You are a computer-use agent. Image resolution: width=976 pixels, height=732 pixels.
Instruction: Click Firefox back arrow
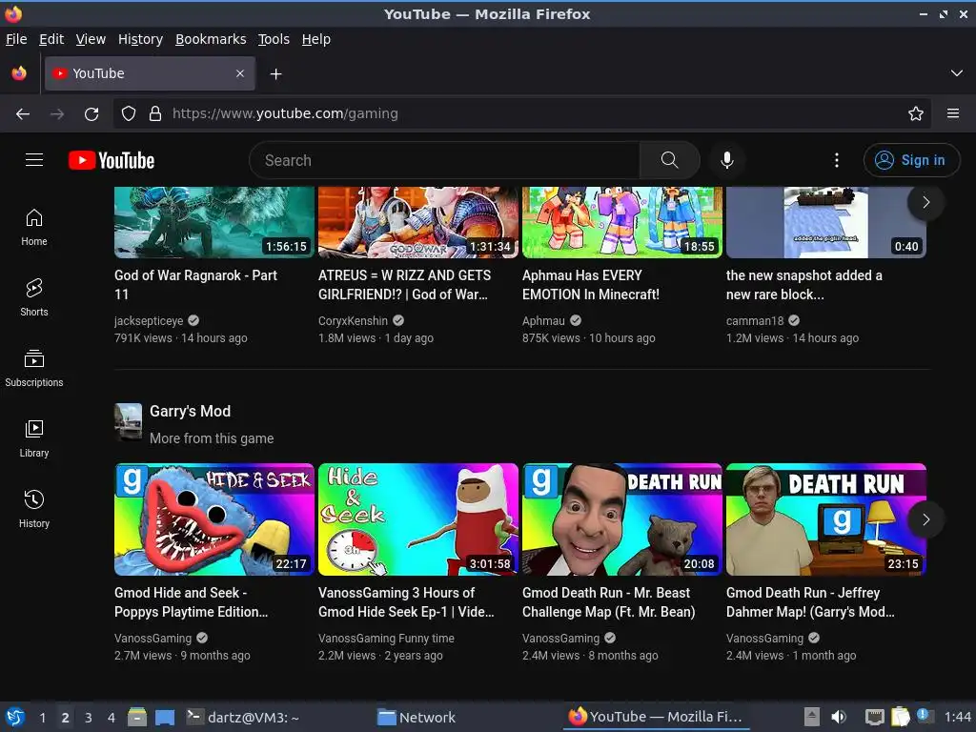[23, 114]
